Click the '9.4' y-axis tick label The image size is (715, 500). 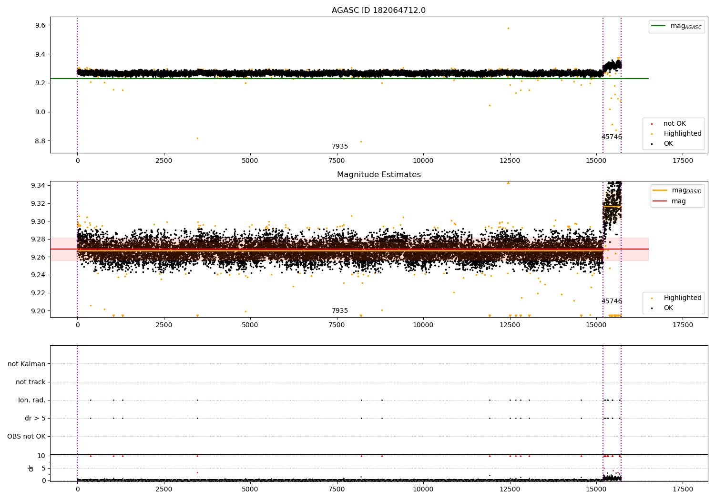[40, 54]
